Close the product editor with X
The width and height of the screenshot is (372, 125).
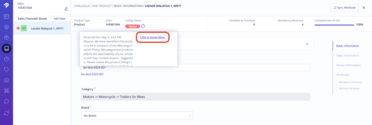[x=364, y=8]
